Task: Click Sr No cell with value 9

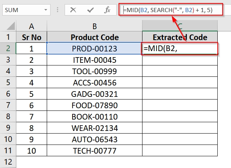Action: pyautogui.click(x=32, y=139)
